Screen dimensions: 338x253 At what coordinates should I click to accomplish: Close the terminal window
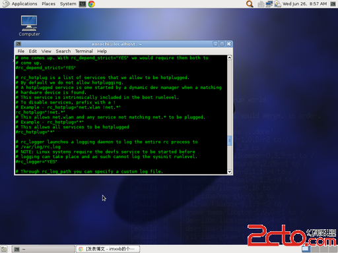229,43
